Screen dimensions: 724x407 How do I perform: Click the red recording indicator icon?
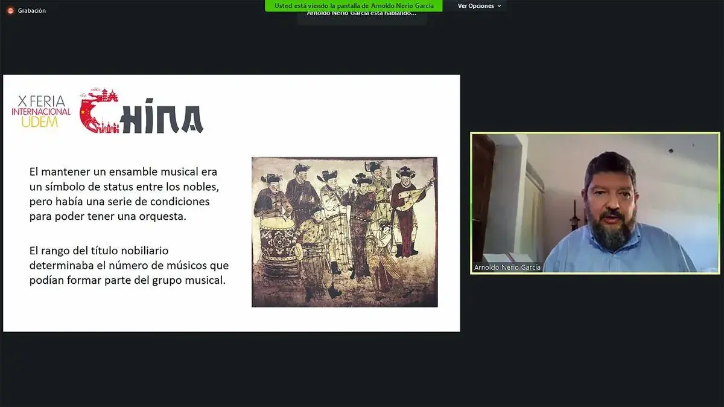[x=10, y=10]
